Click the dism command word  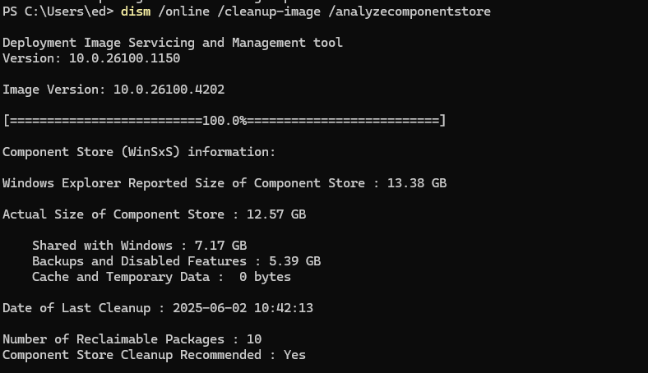[136, 12]
